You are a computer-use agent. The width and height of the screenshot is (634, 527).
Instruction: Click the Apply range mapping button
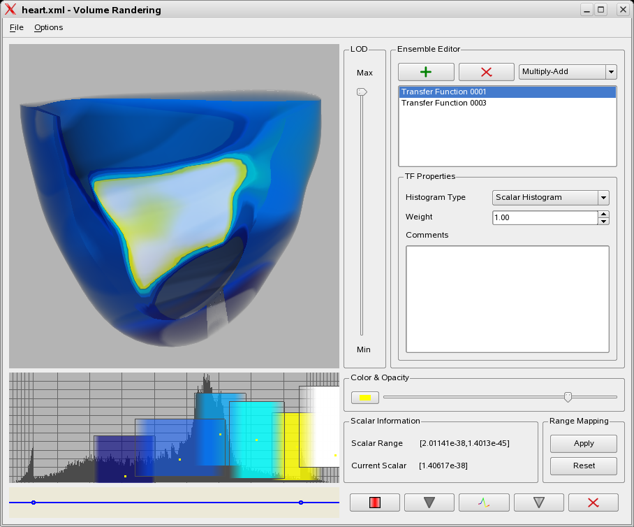coord(584,444)
